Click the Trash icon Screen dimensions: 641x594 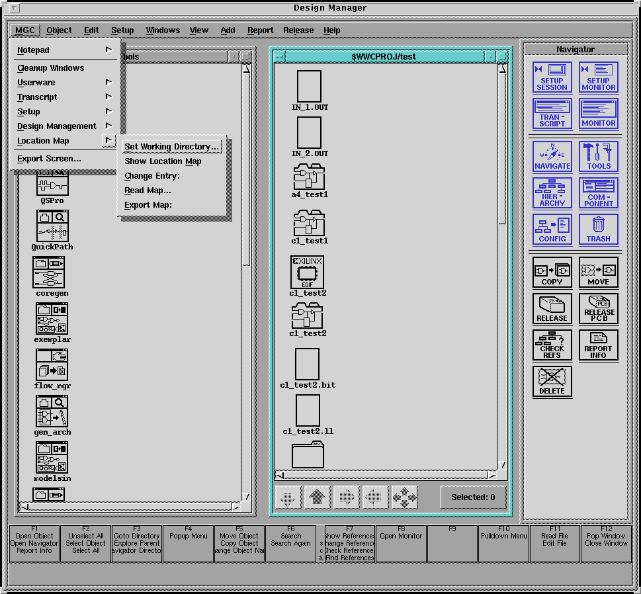(x=598, y=230)
